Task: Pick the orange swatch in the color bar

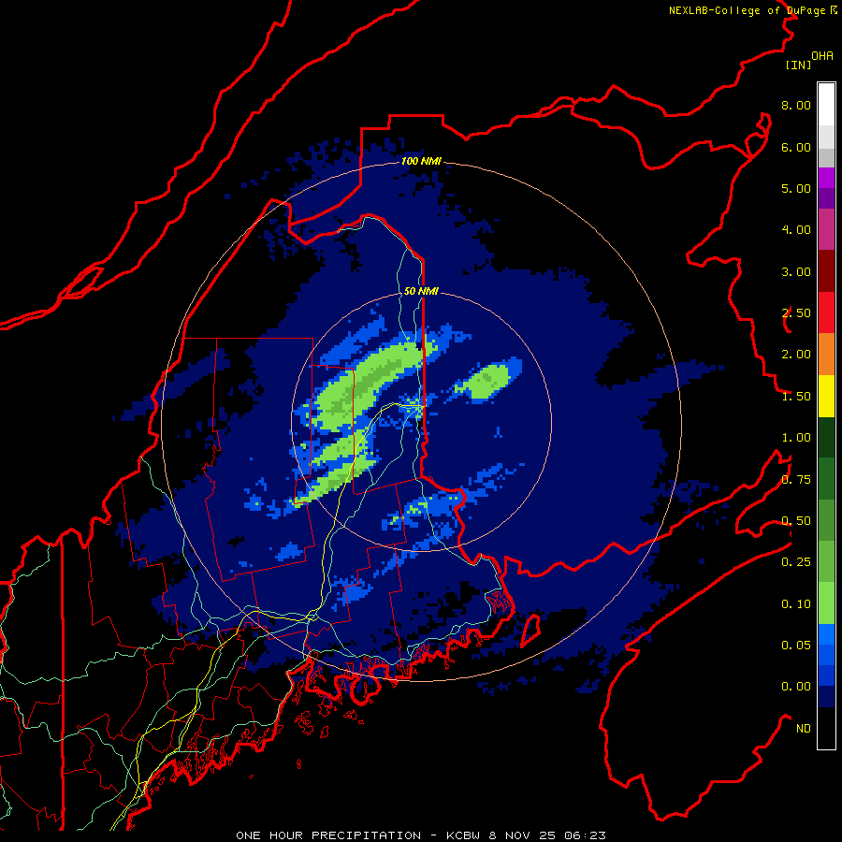Action: coord(826,355)
